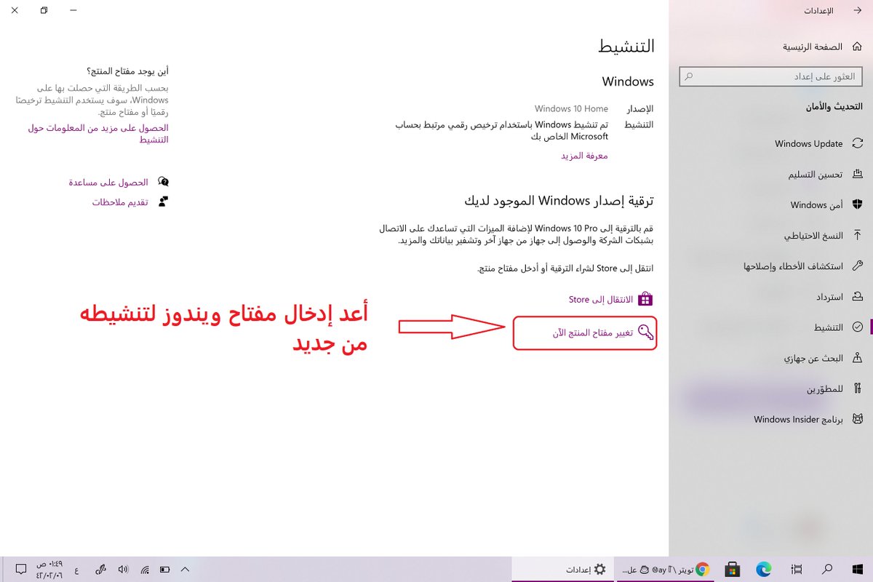Screen dimensions: 873x582
Task: Open the notification center icon
Action: pos(20,569)
